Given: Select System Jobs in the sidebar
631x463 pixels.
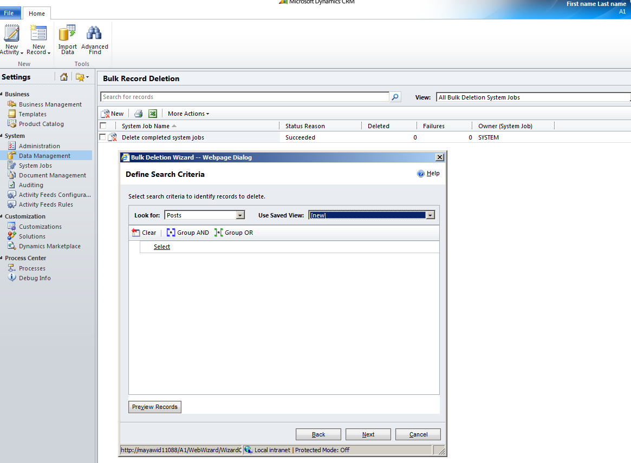Looking at the screenshot, I should pyautogui.click(x=35, y=166).
